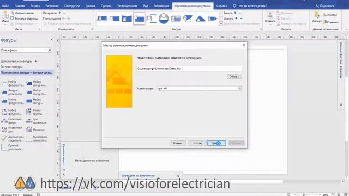Decrease spacing with Интервалы minus
This screenshot has height=196, width=349.
tap(64, 13)
